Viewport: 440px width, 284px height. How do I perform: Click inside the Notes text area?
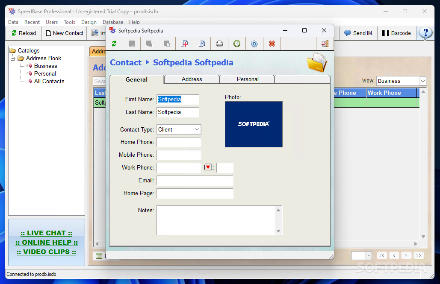[x=216, y=220]
